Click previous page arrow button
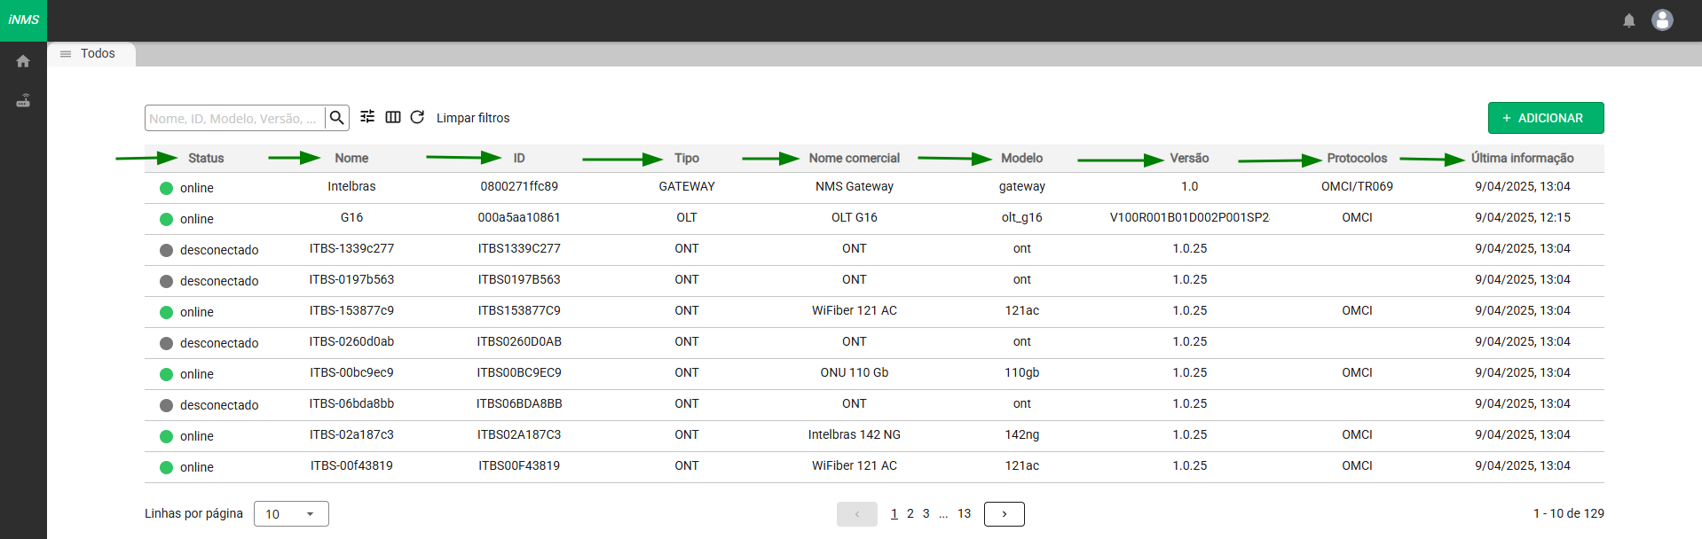1702x539 pixels. (857, 514)
